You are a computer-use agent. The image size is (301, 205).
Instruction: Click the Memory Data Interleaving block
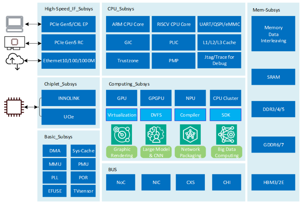pyautogui.click(x=273, y=34)
